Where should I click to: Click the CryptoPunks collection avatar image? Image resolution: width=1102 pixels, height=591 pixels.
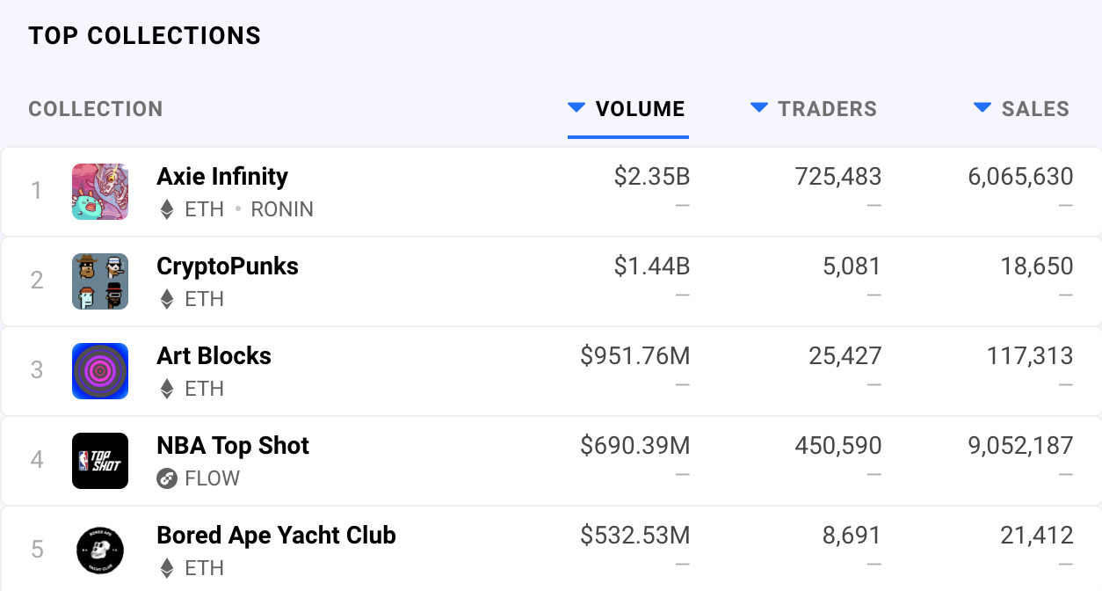(100, 281)
